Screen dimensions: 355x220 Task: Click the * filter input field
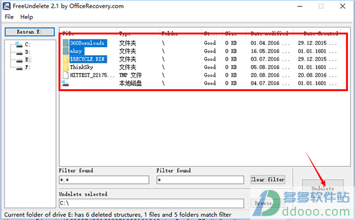tap(200, 180)
